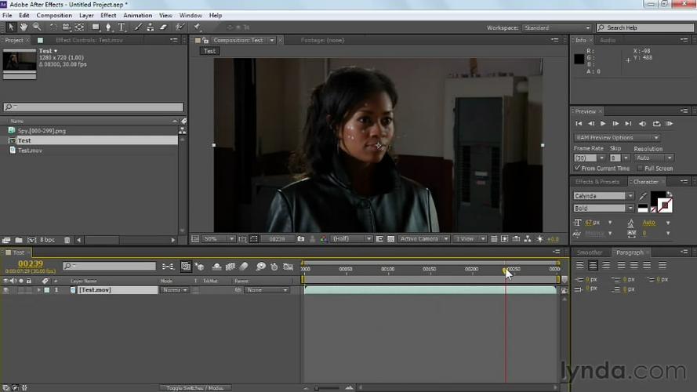Open the Animation menu
The image size is (697, 392).
click(137, 15)
